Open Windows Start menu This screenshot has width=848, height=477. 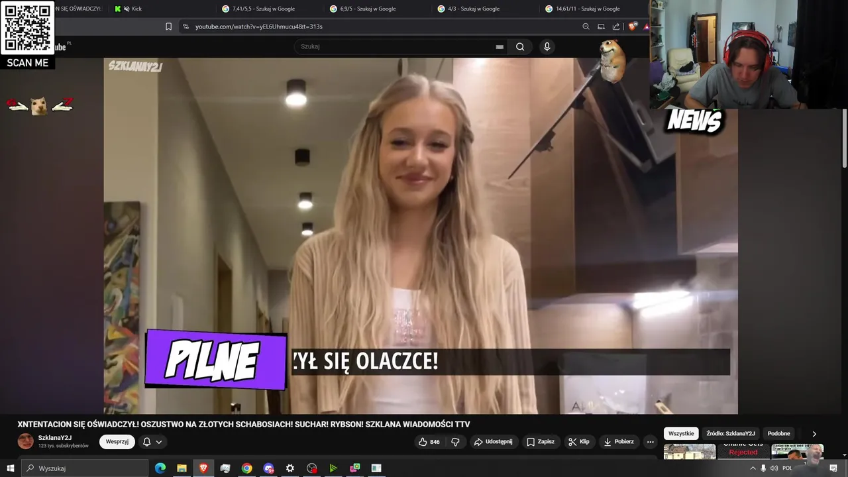click(x=10, y=468)
